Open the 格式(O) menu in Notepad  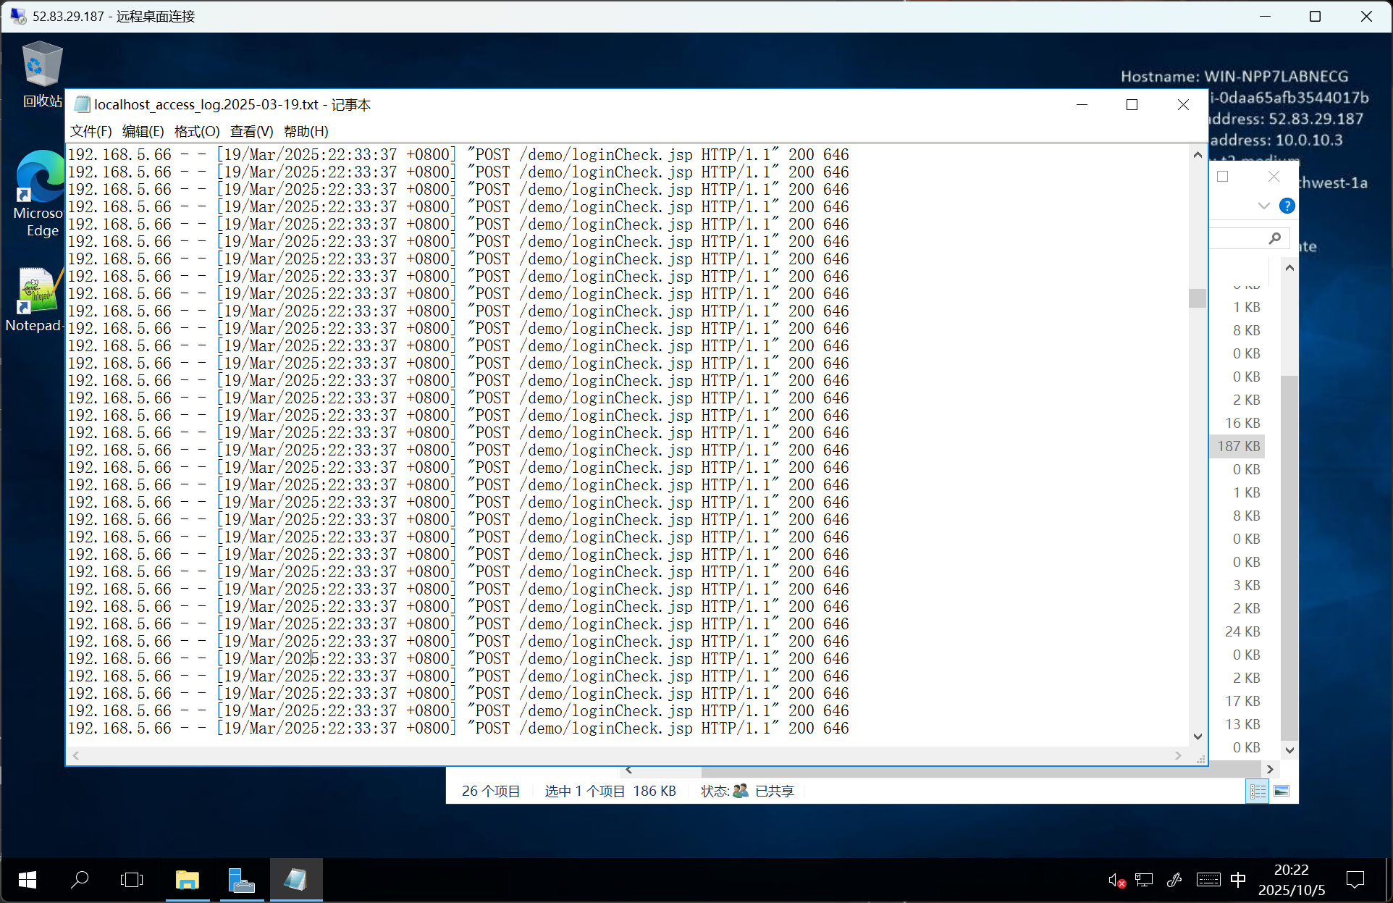click(x=196, y=131)
